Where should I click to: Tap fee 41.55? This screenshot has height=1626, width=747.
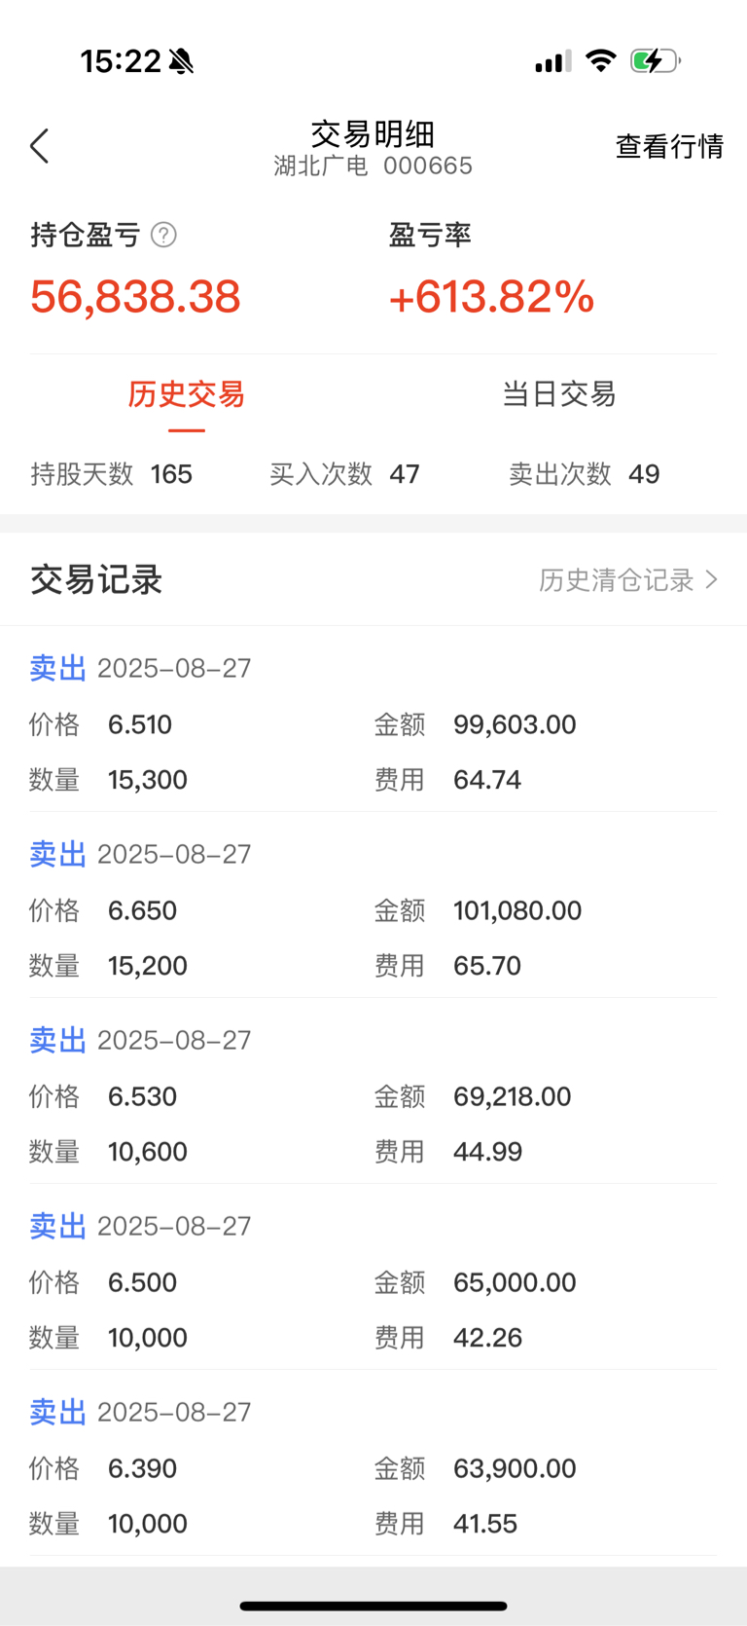[485, 1524]
